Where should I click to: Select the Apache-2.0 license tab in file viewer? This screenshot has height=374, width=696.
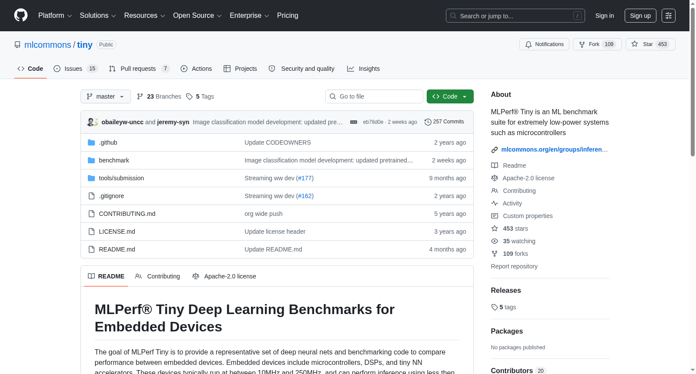[224, 276]
